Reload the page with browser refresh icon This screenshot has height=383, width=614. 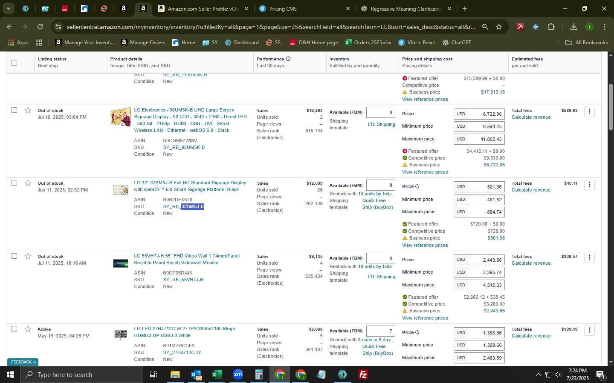click(40, 27)
